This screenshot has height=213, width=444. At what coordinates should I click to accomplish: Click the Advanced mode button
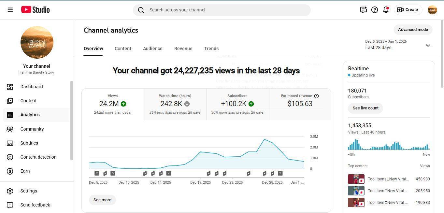point(413,30)
